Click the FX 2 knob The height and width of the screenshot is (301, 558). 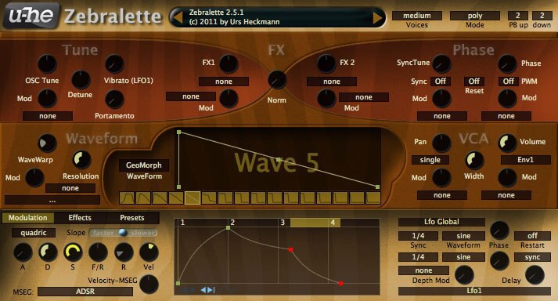click(x=326, y=64)
